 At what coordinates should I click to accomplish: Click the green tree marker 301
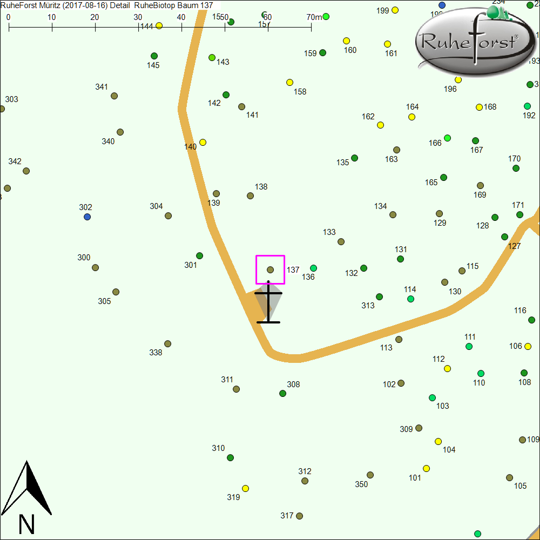click(199, 256)
